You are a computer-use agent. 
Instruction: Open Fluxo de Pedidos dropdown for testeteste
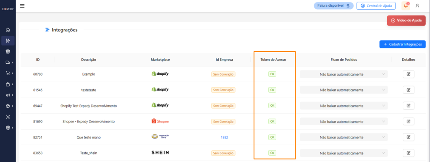coord(343,90)
